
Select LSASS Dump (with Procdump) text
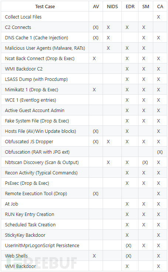[x=36, y=79]
